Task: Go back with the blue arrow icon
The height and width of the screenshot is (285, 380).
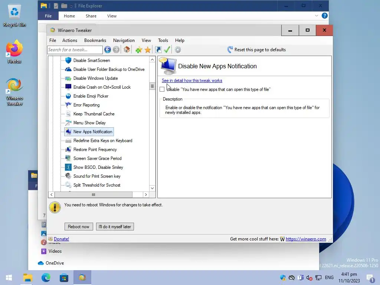Action: click(x=107, y=50)
